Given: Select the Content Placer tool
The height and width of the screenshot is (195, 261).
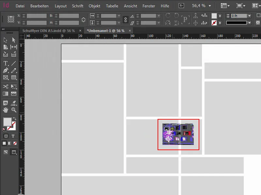Looking at the screenshot, I should tap(14, 54).
